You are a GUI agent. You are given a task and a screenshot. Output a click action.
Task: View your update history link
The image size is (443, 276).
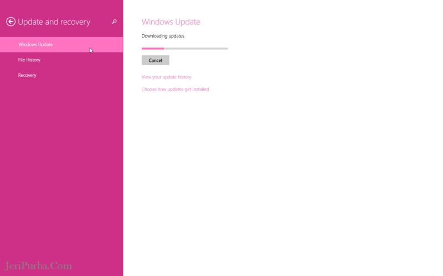click(x=167, y=77)
